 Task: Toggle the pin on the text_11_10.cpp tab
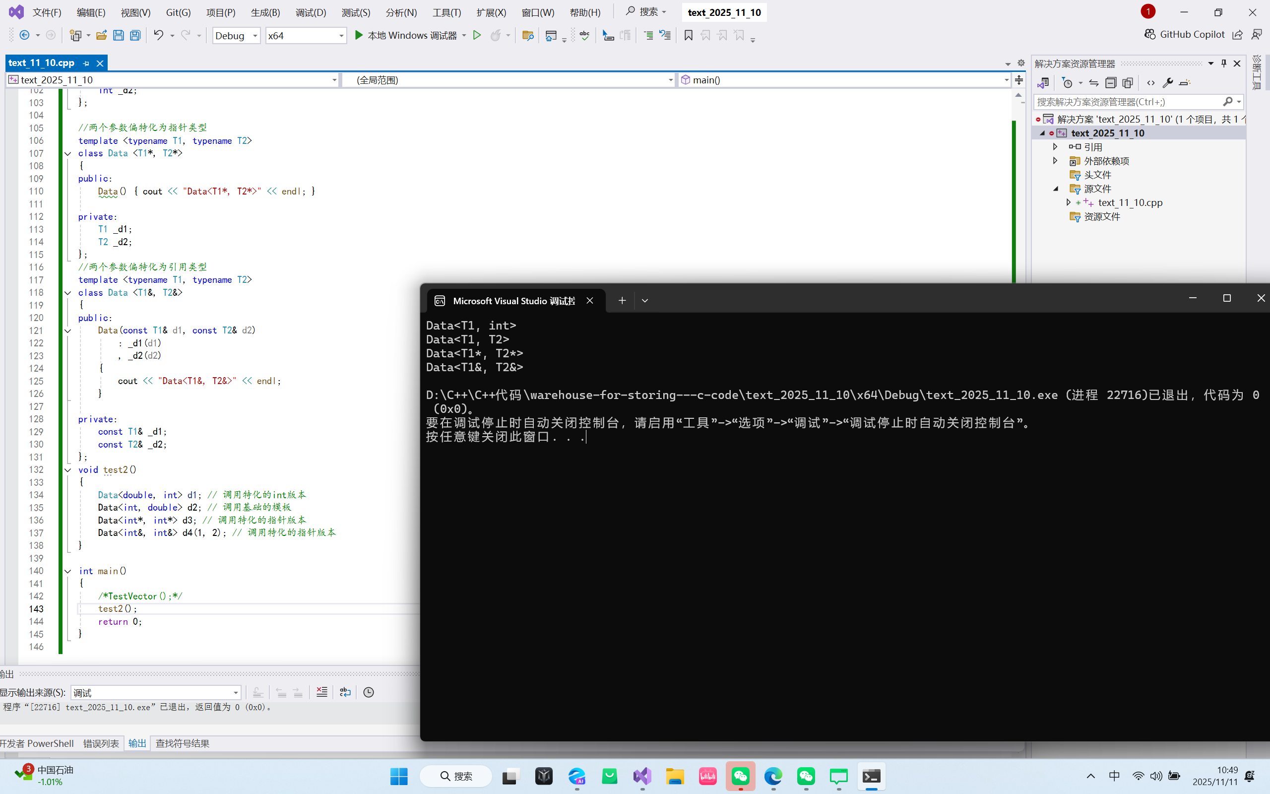point(86,63)
